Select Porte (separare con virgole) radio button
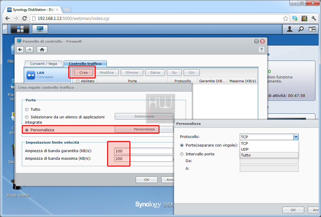The image size is (321, 217). (x=182, y=145)
